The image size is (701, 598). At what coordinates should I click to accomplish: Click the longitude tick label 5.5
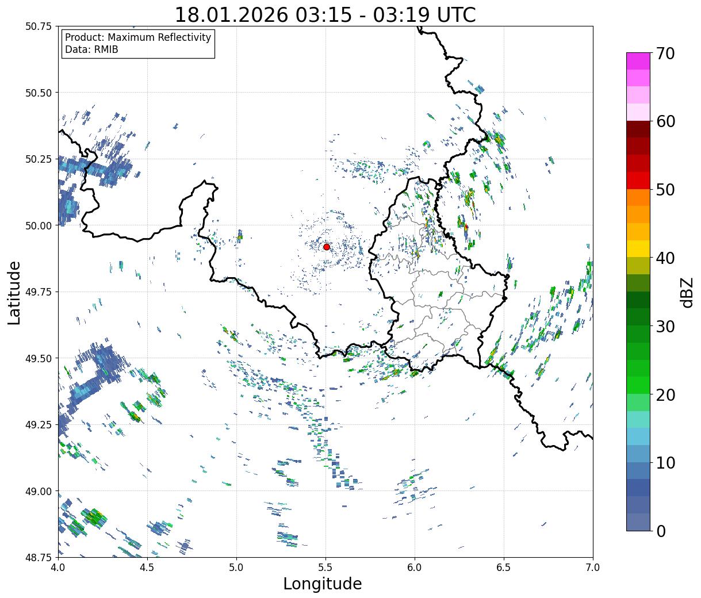(325, 568)
